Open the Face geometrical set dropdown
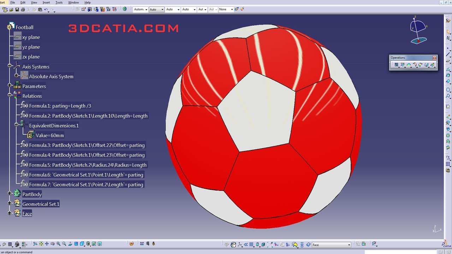Viewport: 452px width, 254px height. coord(349,245)
